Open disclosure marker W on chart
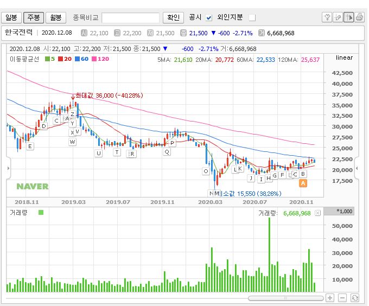Screen dimensions: 369x306 (72, 142)
